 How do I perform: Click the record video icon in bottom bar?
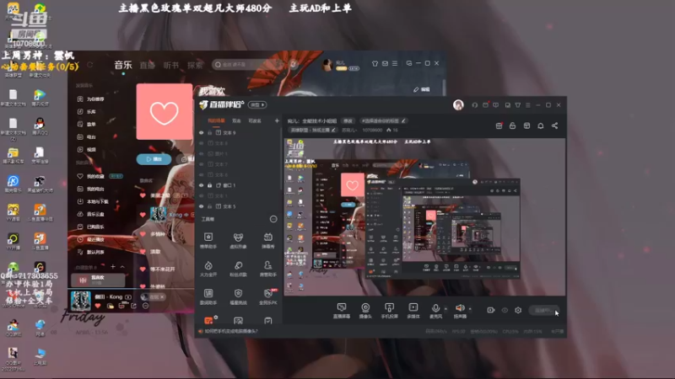coord(491,310)
